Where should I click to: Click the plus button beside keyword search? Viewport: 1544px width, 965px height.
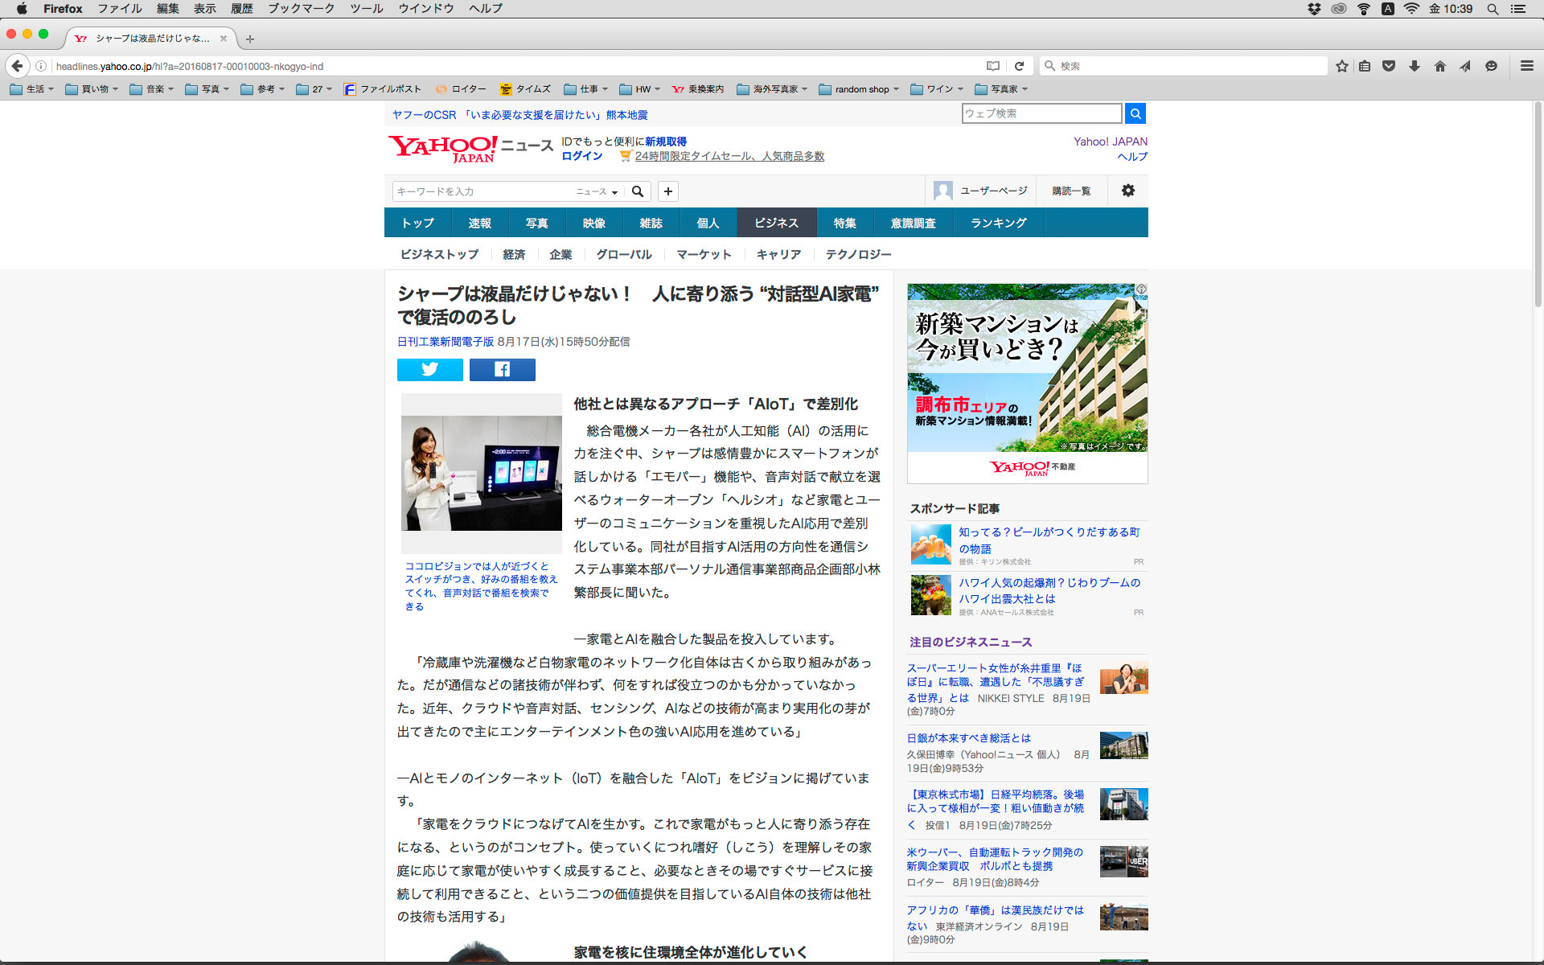click(x=667, y=191)
